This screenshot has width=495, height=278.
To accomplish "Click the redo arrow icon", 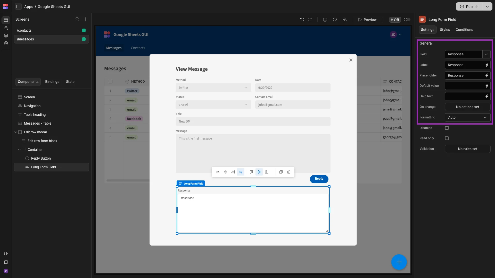I will [310, 20].
